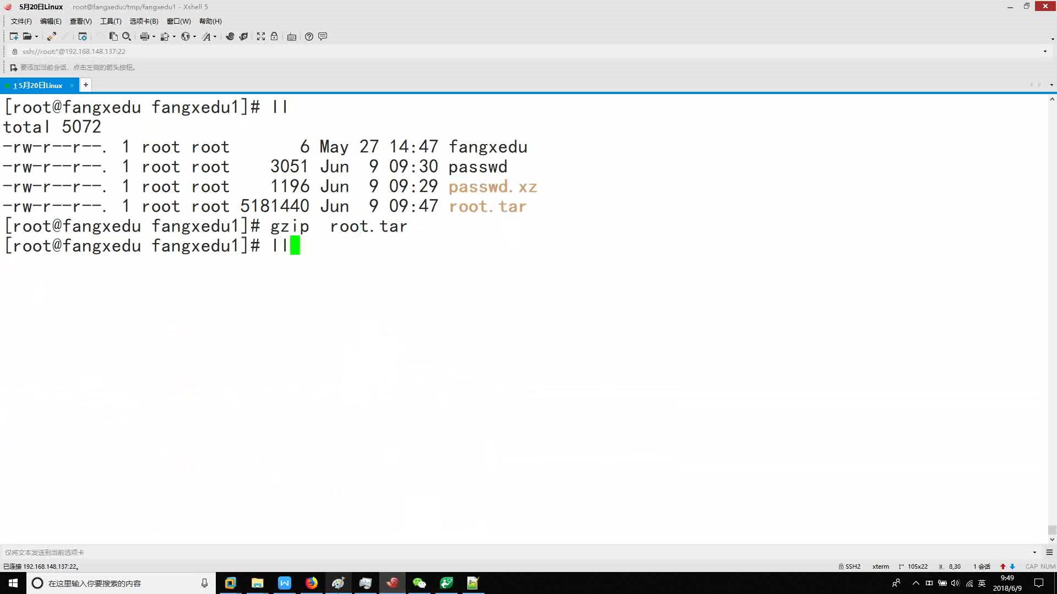Click the padlock Lock Screen icon
Image resolution: width=1057 pixels, height=594 pixels.
click(274, 36)
